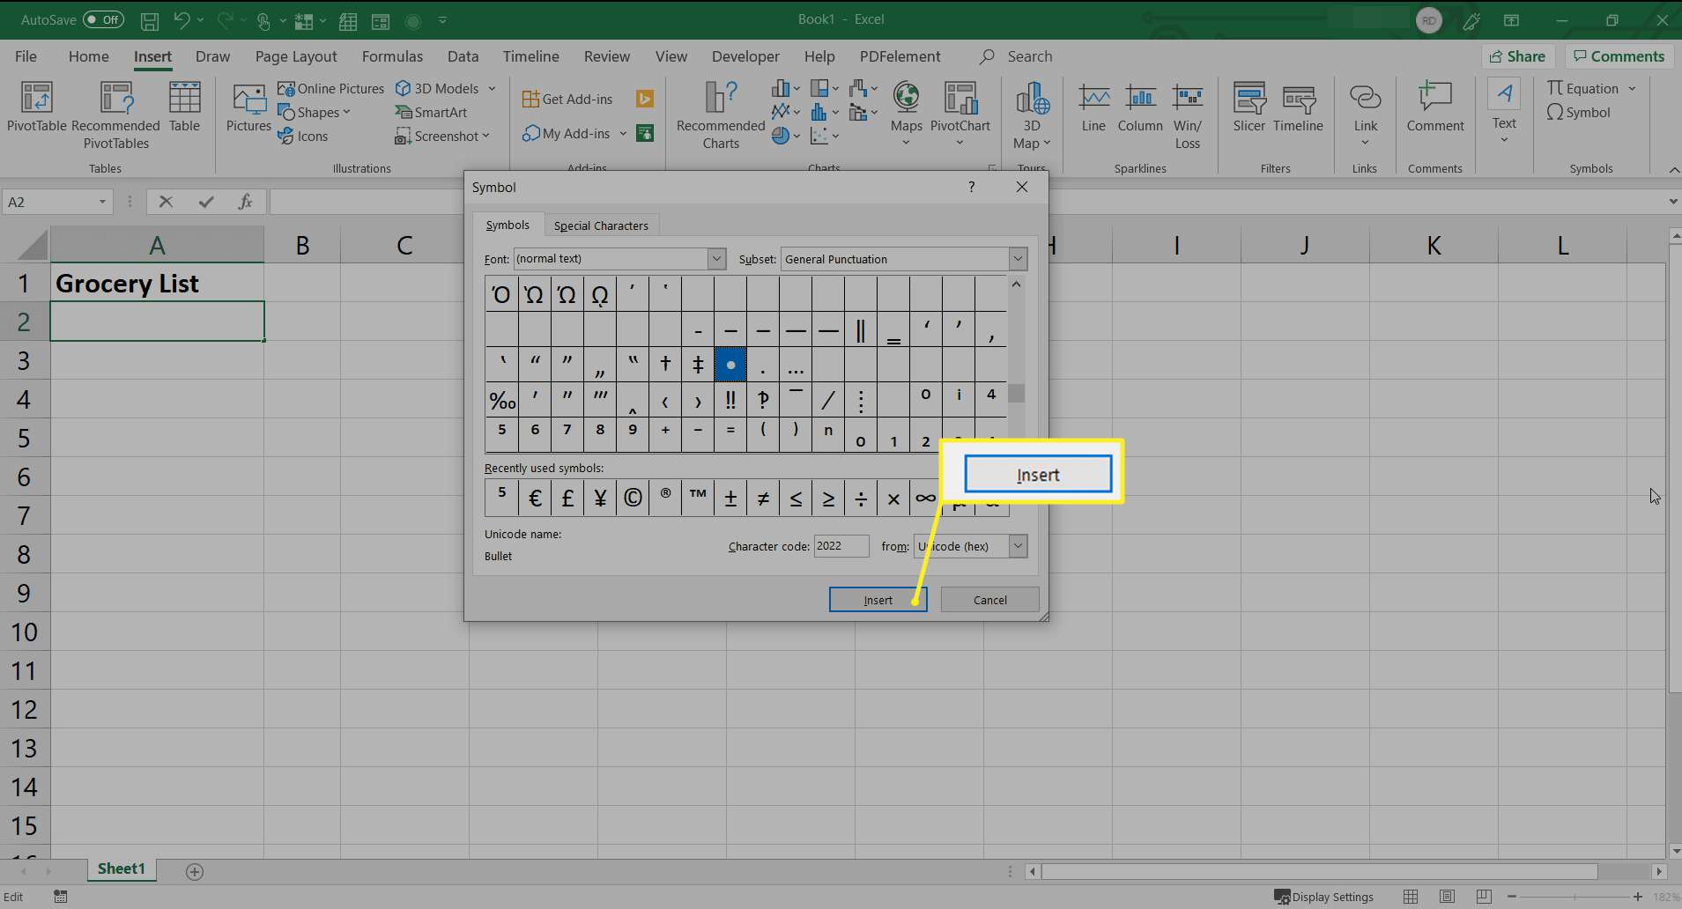Viewport: 1682px width, 909px height.
Task: Select the per mille symbol
Action: coord(502,401)
